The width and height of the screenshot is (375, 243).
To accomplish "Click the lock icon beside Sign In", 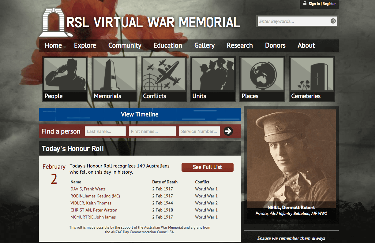I will 305,3.
